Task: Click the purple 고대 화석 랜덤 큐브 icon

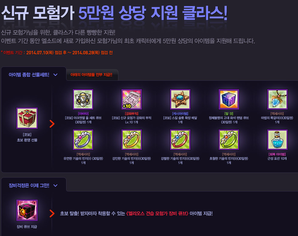Action: (x=229, y=99)
